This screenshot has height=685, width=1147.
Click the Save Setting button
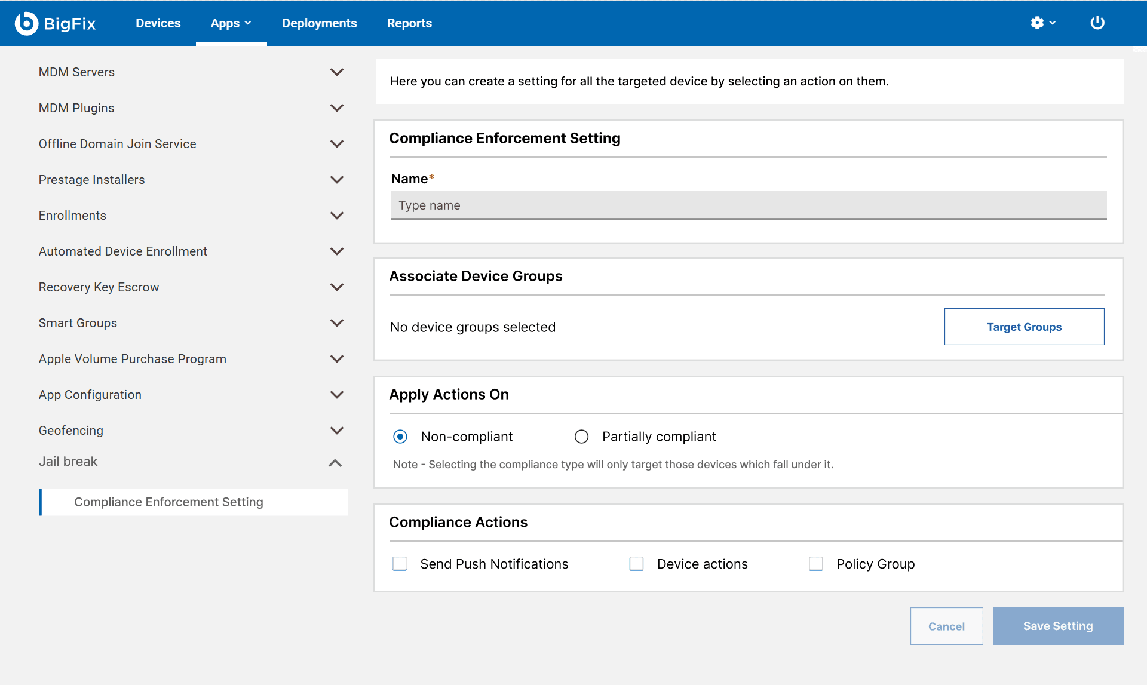tap(1058, 626)
